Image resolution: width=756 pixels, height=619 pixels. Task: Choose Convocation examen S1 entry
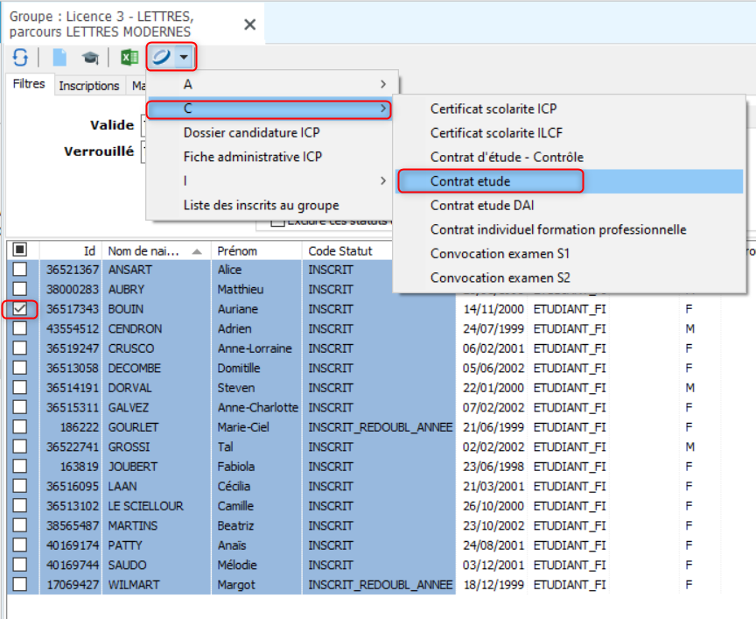[500, 254]
